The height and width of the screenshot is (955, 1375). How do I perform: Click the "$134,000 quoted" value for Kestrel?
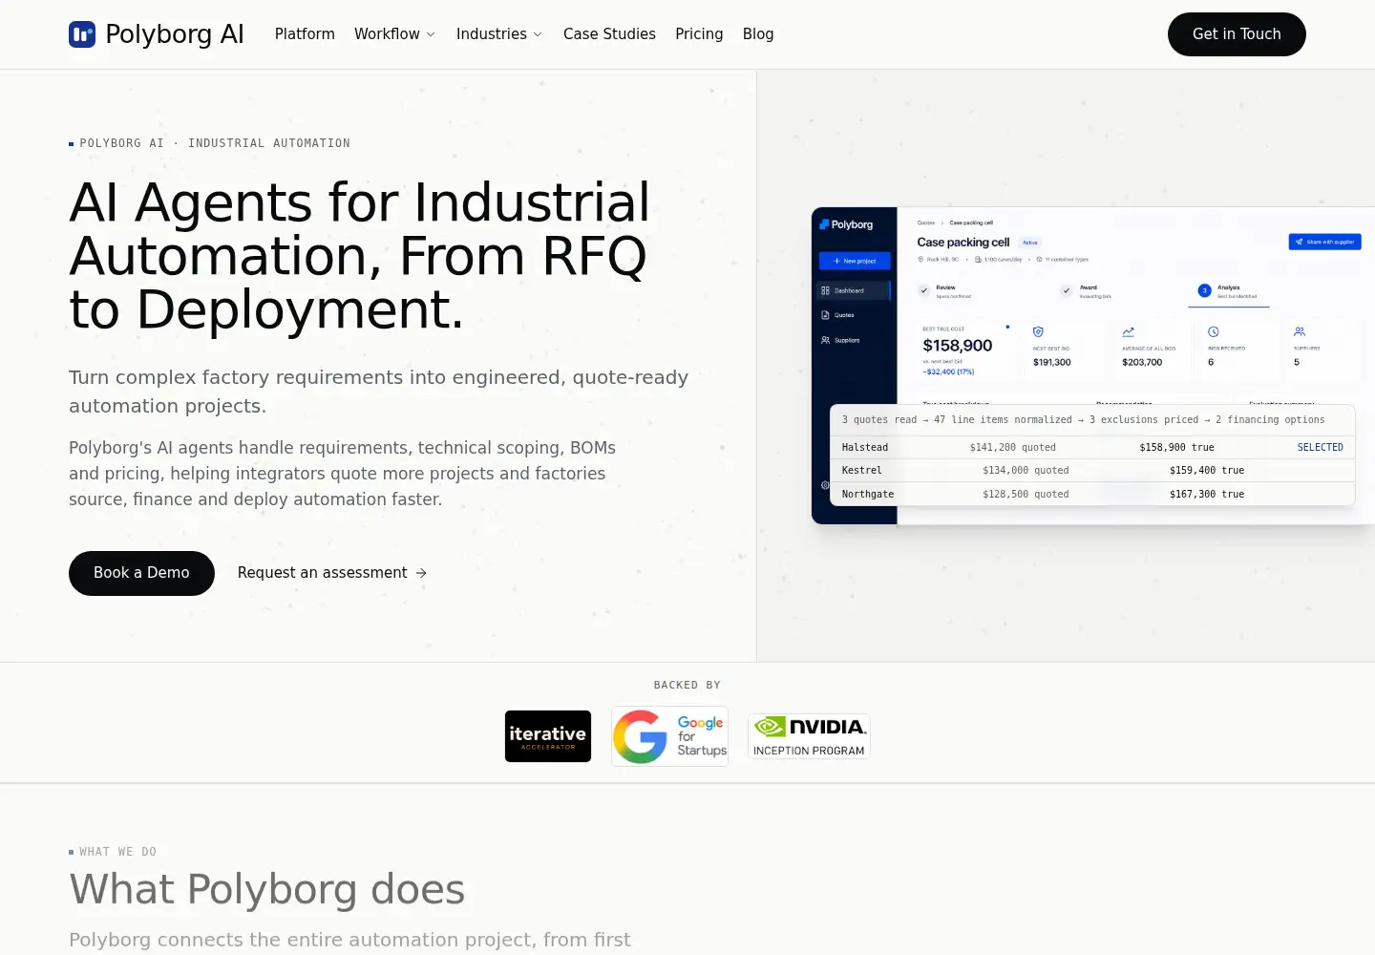[1026, 470]
